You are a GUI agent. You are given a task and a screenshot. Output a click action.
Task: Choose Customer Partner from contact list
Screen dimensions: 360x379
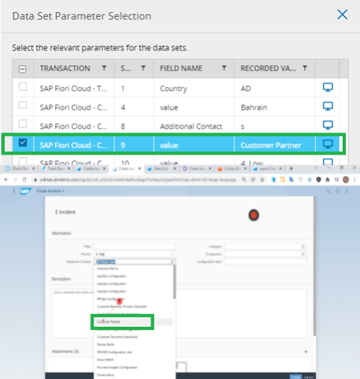pos(134,321)
